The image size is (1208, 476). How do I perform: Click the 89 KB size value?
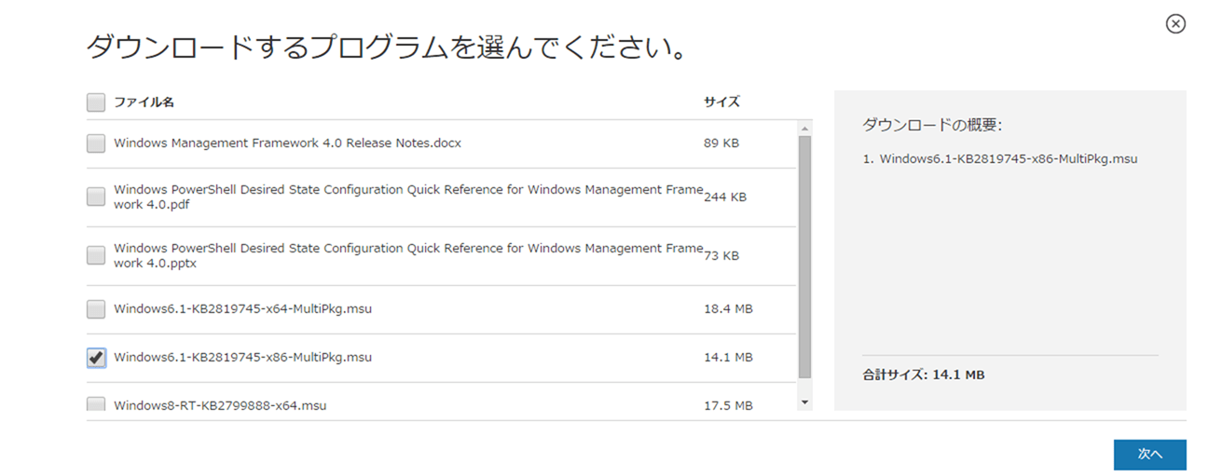coord(721,143)
